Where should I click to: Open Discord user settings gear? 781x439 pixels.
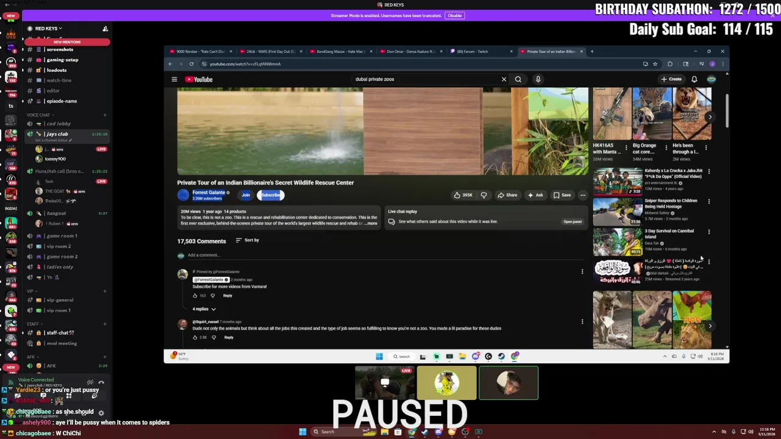click(x=101, y=413)
